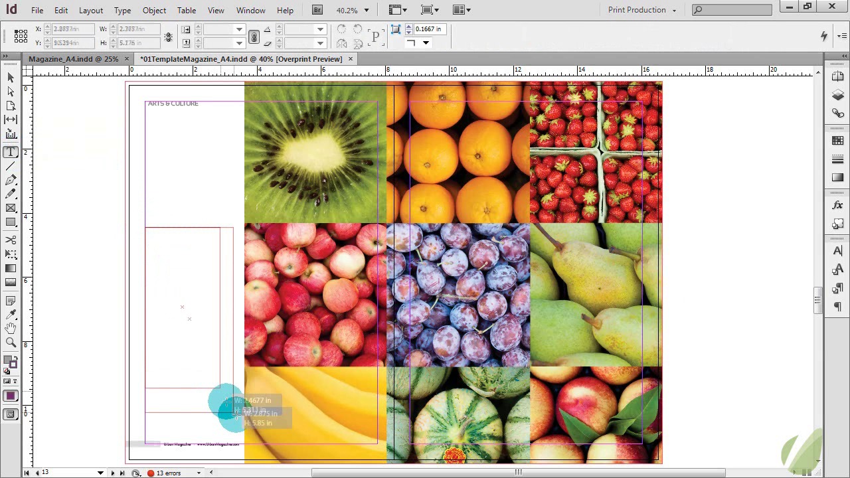Viewport: 850px width, 478px height.
Task: Open the Swatches panel
Action: [x=837, y=141]
